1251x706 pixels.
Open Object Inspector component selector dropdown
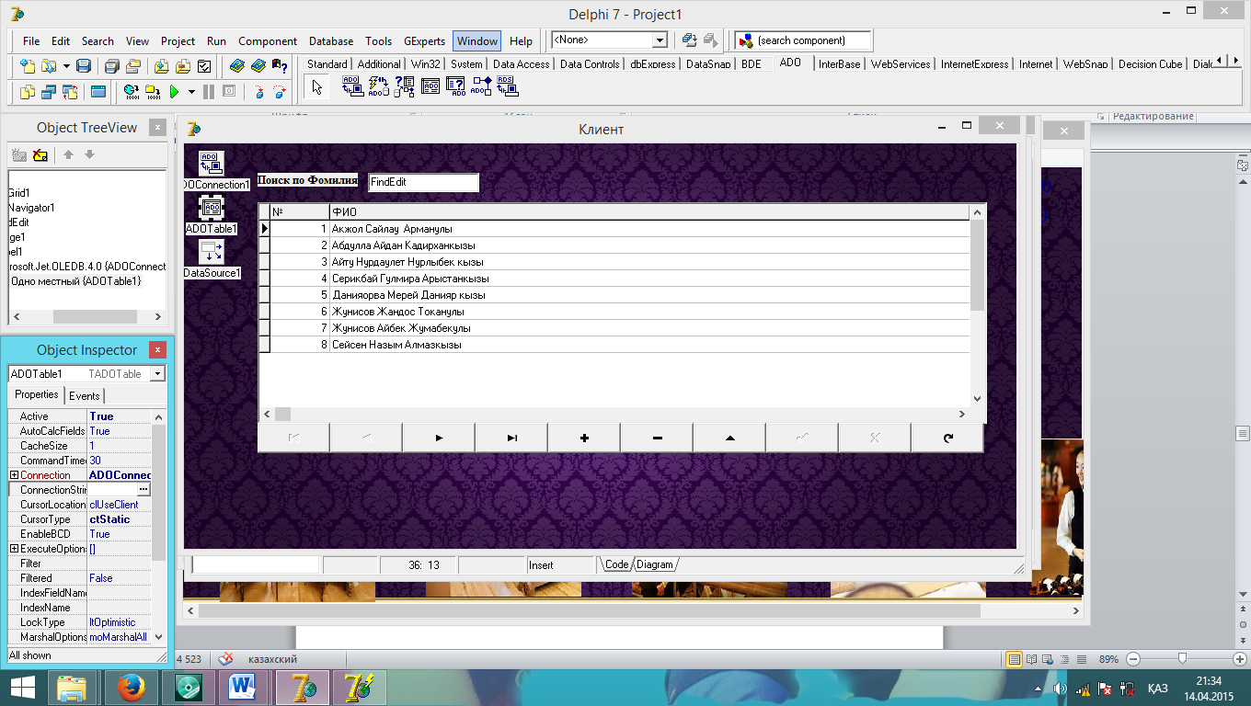(158, 374)
